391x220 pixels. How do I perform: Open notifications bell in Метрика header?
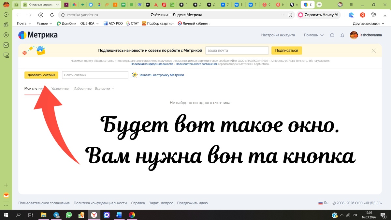(342, 35)
